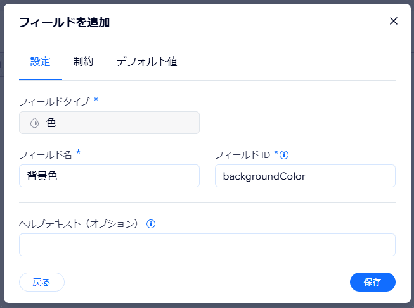Switch to the 設定 tab
This screenshot has height=308, width=414.
pyautogui.click(x=41, y=61)
